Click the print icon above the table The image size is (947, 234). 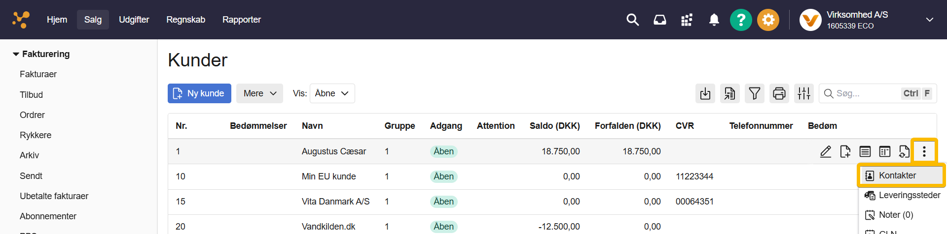point(779,93)
